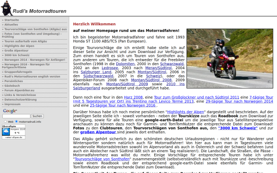Click the Herzlich Willkommen heading

[94, 24]
